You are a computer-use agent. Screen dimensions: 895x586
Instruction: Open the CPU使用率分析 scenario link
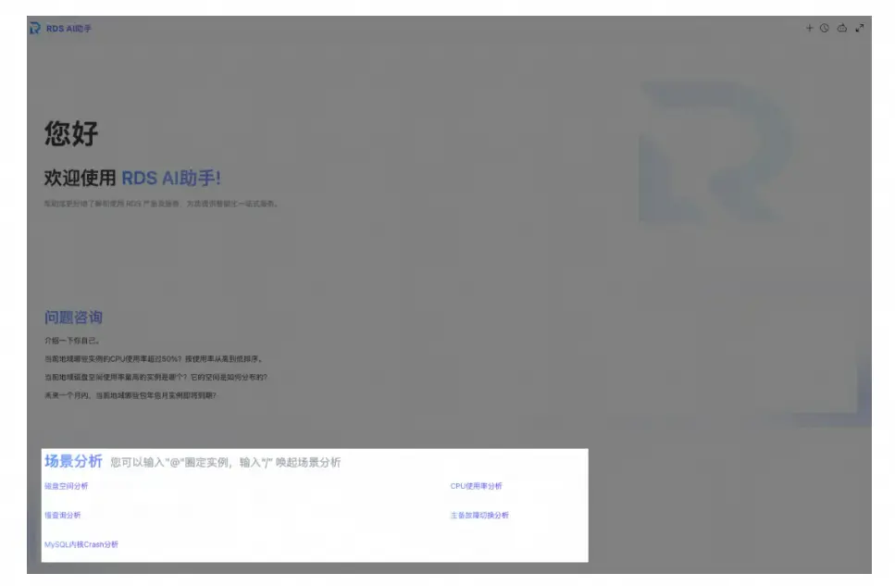(x=476, y=486)
